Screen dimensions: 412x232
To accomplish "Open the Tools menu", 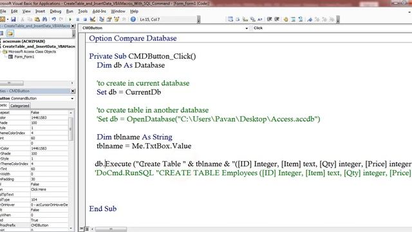I will (x=83, y=12).
